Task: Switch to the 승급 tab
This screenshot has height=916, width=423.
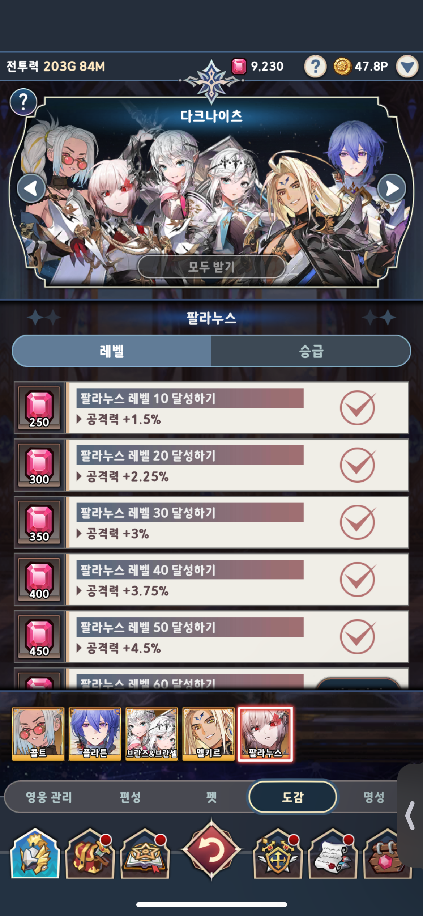Action: pyautogui.click(x=311, y=351)
